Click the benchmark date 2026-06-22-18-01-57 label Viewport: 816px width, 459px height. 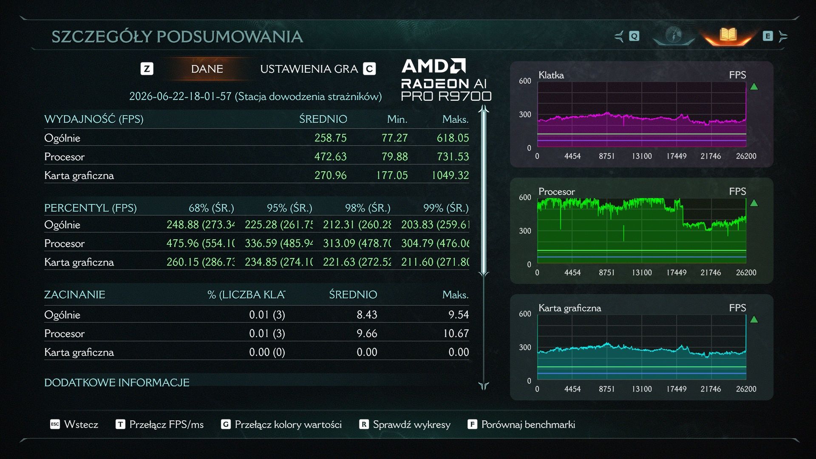pyautogui.click(x=255, y=96)
